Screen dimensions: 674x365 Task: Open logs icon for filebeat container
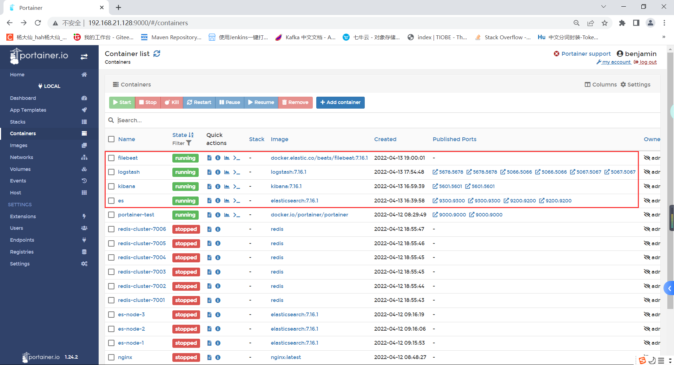pos(209,158)
